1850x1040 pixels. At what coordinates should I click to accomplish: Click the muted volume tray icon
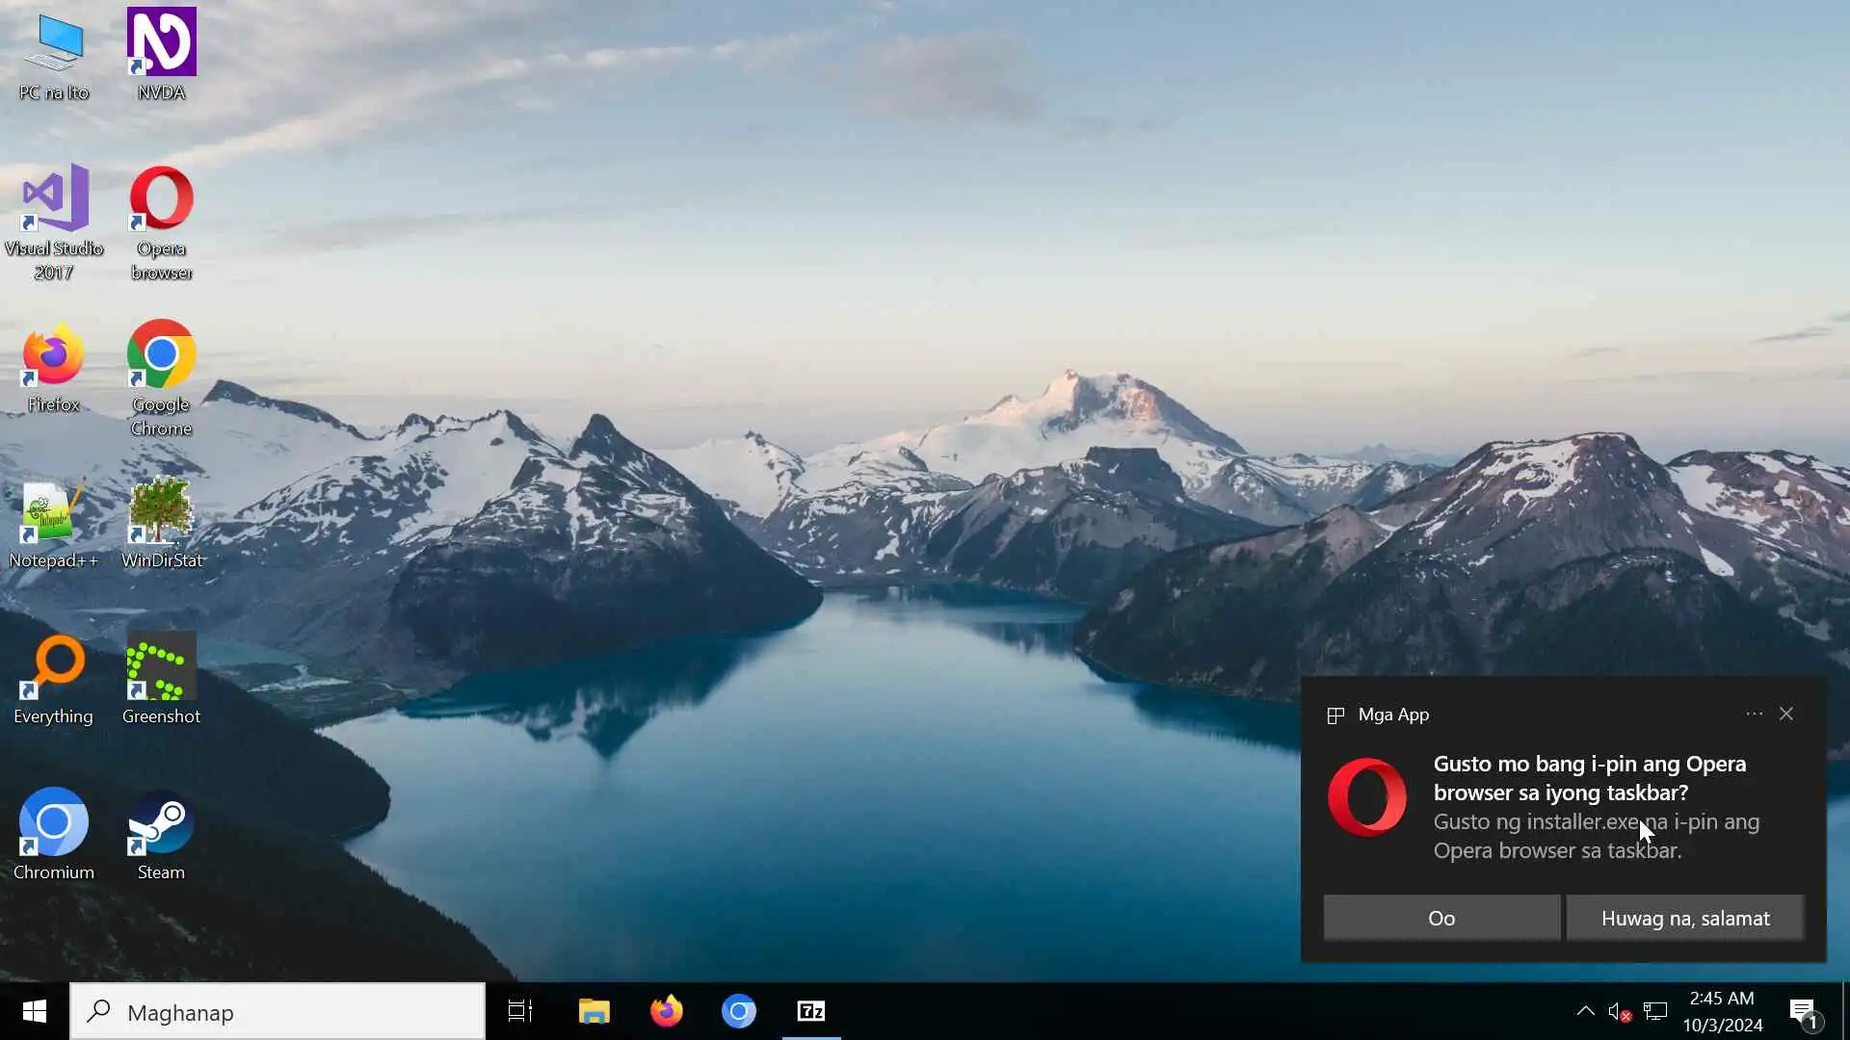pyautogui.click(x=1620, y=1011)
